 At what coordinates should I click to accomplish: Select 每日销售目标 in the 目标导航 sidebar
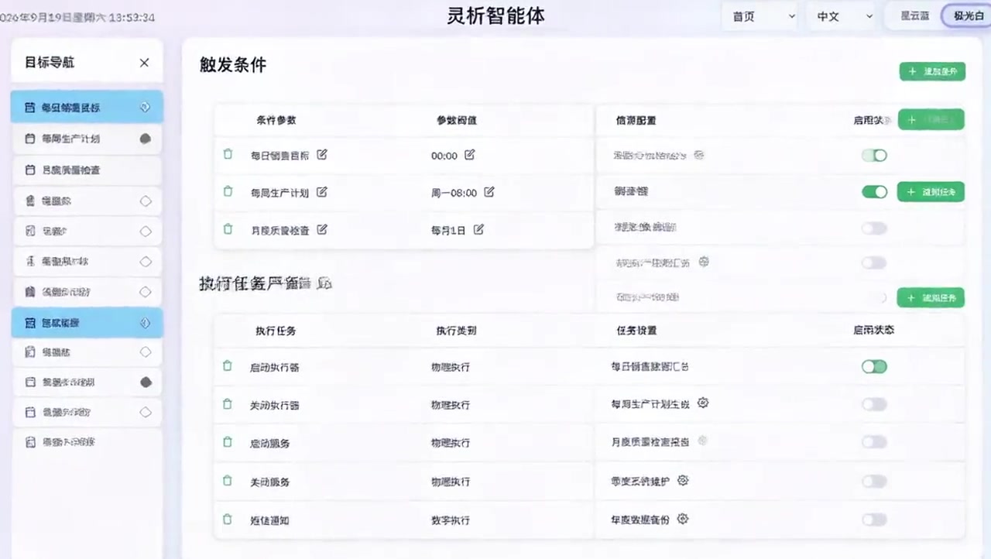pyautogui.click(x=87, y=108)
